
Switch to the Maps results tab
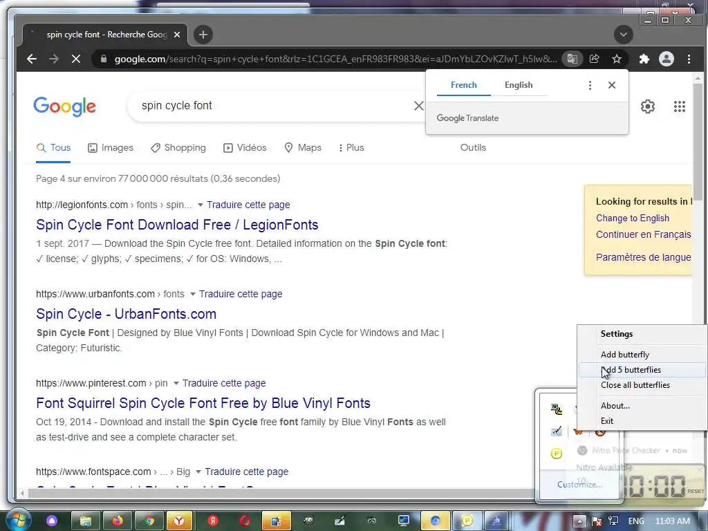pos(303,148)
